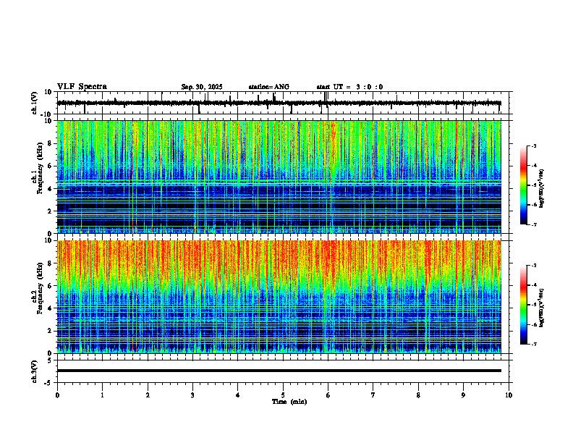Click time axis tick label "0"
The height and width of the screenshot is (443, 573).
57,395
